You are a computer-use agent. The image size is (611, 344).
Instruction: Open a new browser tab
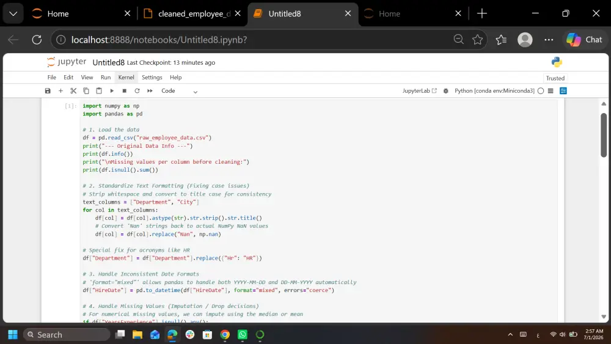click(482, 13)
